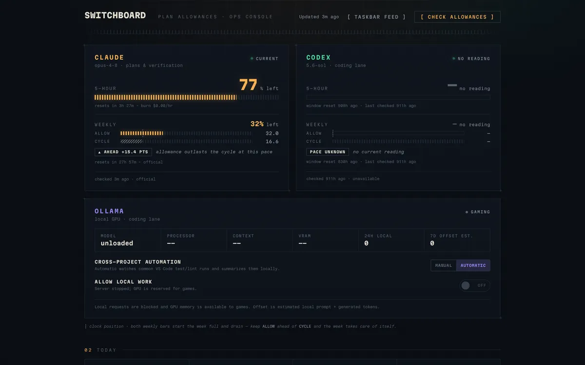585x365 pixels.
Task: Click the 'no current reading' note
Action: click(x=378, y=152)
